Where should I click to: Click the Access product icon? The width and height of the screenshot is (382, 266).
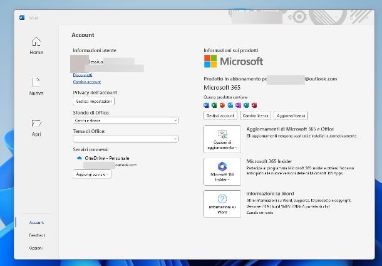254,105
